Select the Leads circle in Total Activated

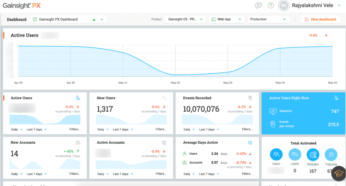click(295, 155)
